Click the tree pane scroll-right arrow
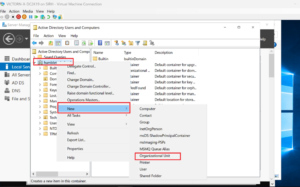 click(x=87, y=174)
